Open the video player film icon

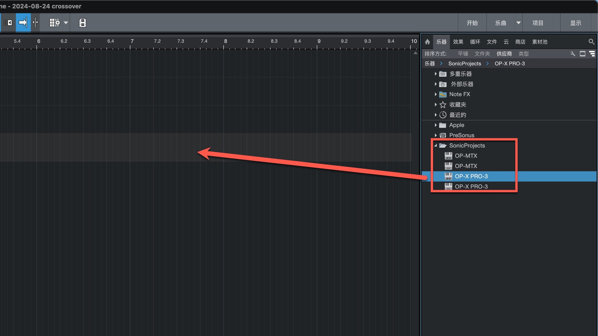[83, 23]
